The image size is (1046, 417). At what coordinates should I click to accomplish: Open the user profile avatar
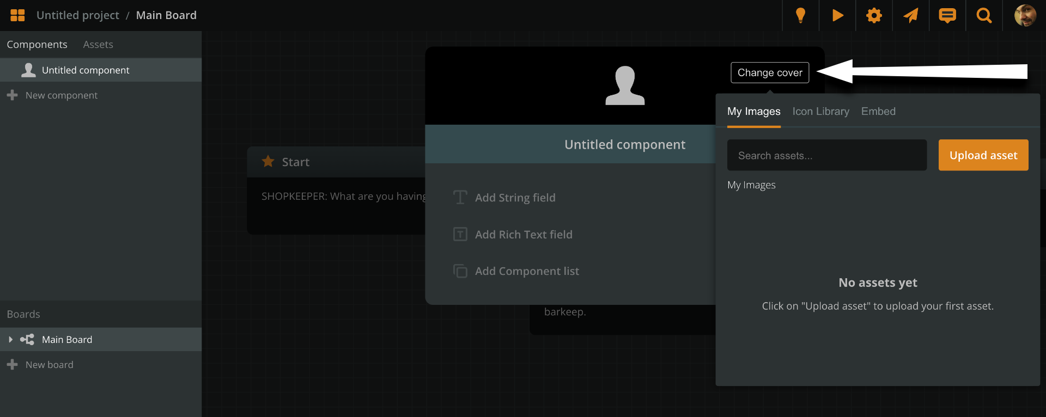[1025, 15]
